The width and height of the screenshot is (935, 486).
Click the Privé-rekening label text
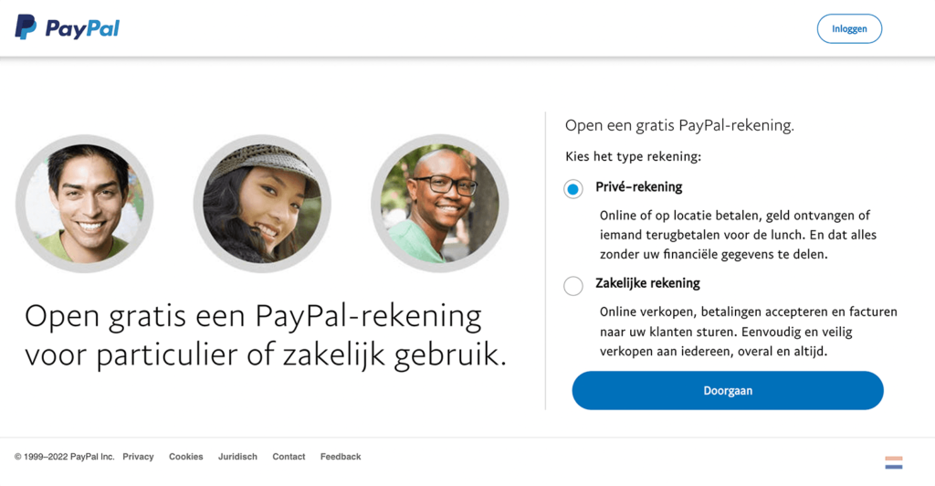click(x=638, y=187)
